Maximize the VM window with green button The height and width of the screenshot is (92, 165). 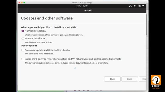(x=24, y=3)
